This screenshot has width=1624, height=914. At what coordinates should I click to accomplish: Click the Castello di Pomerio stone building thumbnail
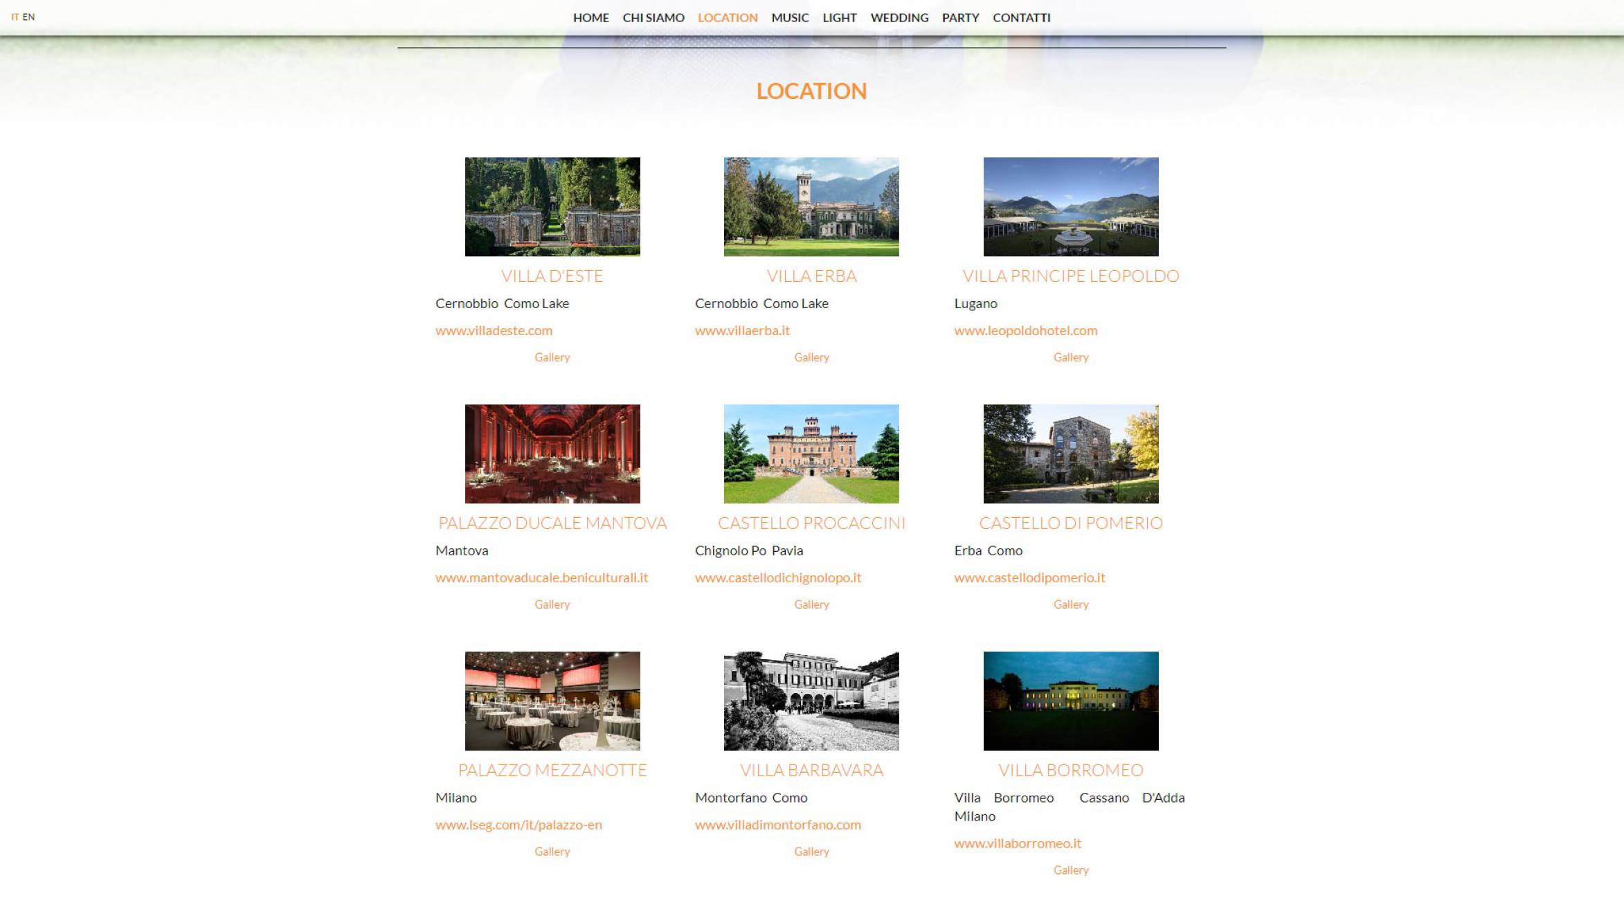coord(1071,454)
